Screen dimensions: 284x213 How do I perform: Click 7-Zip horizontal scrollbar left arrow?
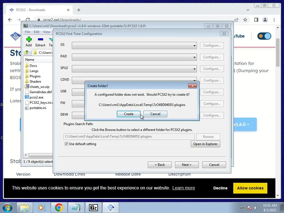[x=26, y=155]
